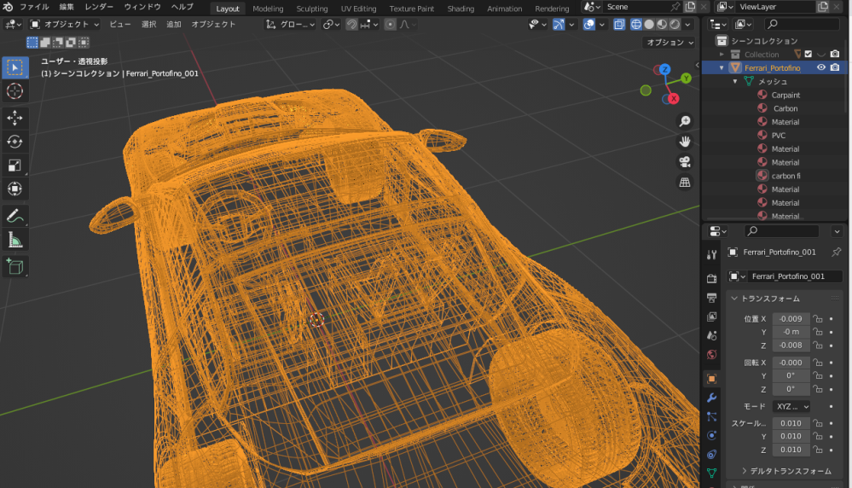This screenshot has height=488, width=852.
Task: Open the Particles properties tab
Action: (711, 417)
